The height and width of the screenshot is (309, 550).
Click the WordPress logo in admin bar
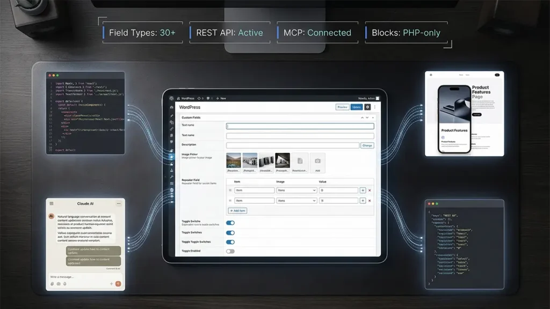172,99
